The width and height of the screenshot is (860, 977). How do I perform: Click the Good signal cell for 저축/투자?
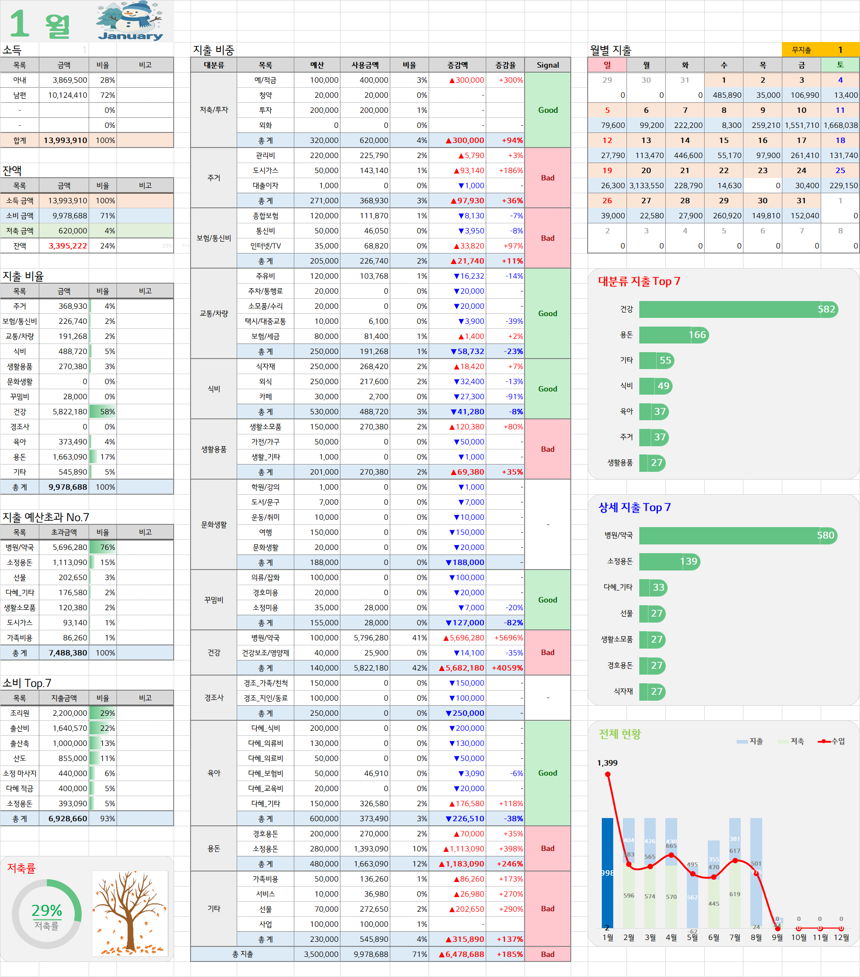pyautogui.click(x=547, y=110)
